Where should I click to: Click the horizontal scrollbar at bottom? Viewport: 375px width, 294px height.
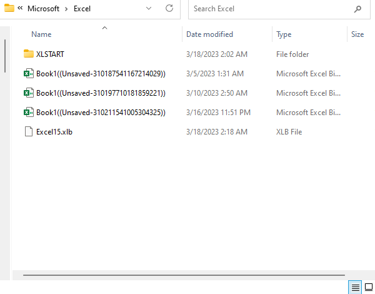point(184,275)
